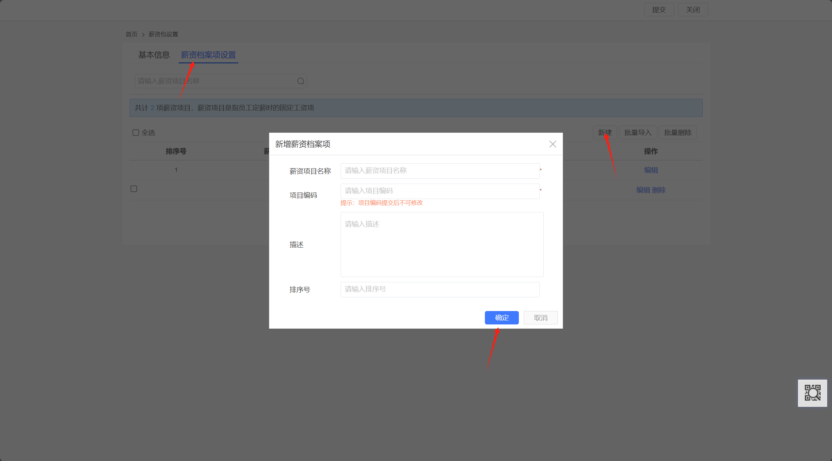
Task: Select the 薪资档案项设置 tab
Action: (208, 55)
